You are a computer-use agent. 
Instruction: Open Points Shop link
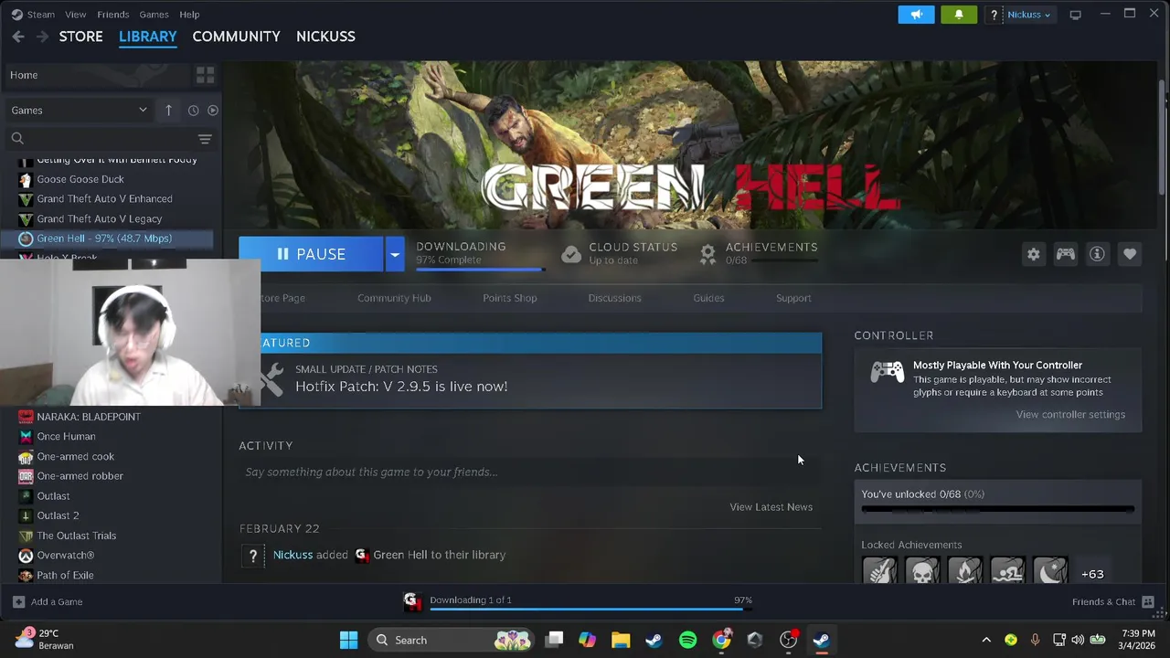(510, 298)
